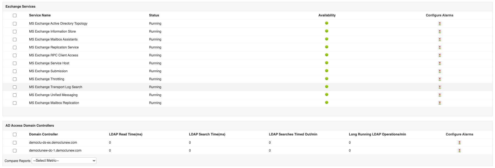The image size is (495, 168).
Task: Click AD Access Domain Controllers section title
Action: (30, 126)
